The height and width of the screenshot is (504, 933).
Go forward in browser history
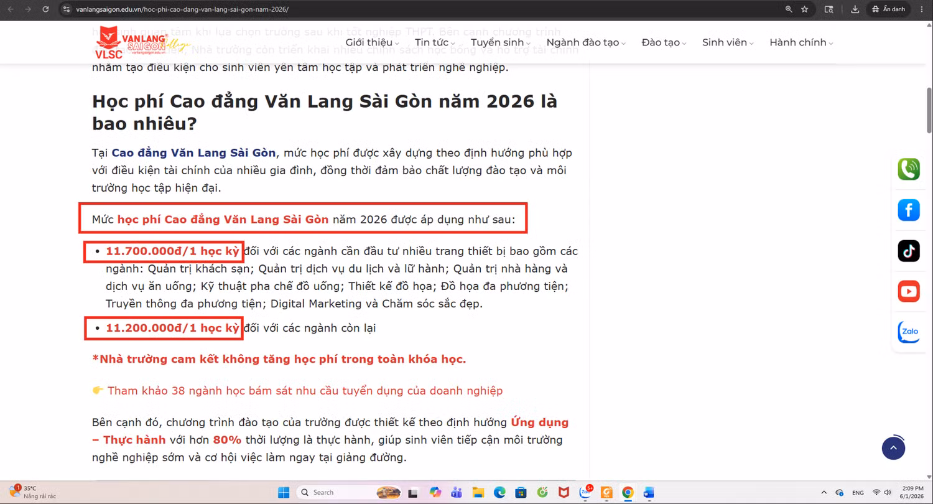27,9
